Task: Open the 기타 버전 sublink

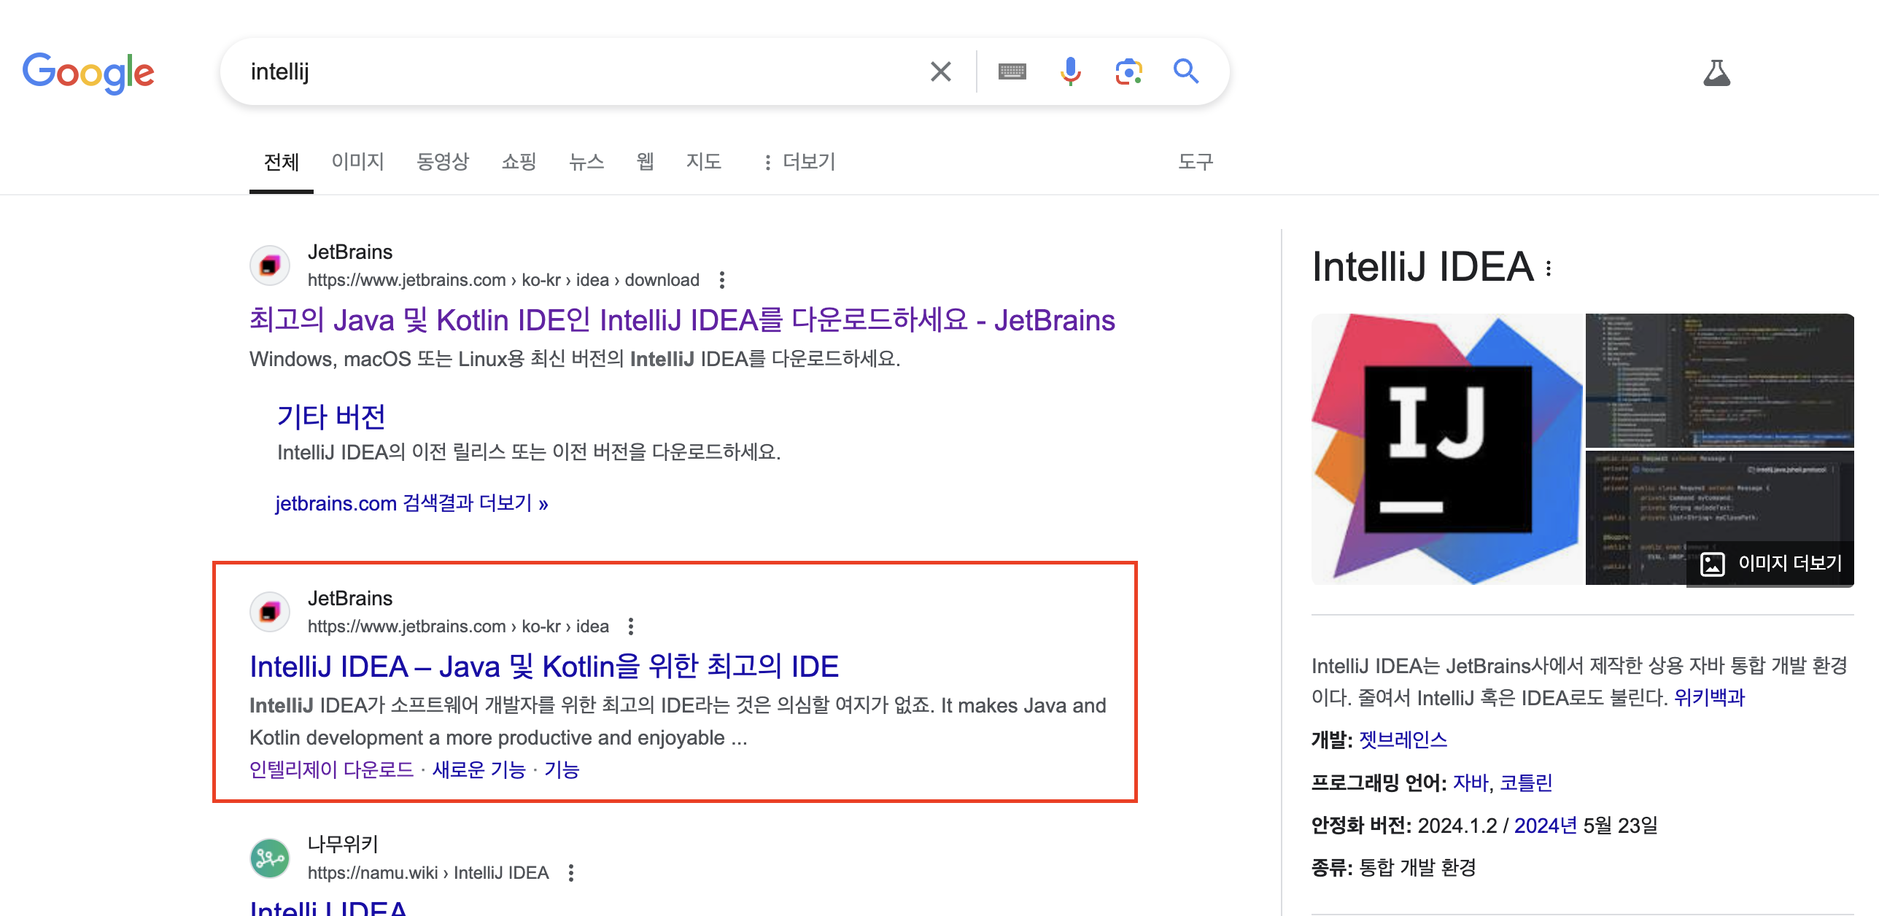Action: pyautogui.click(x=331, y=417)
